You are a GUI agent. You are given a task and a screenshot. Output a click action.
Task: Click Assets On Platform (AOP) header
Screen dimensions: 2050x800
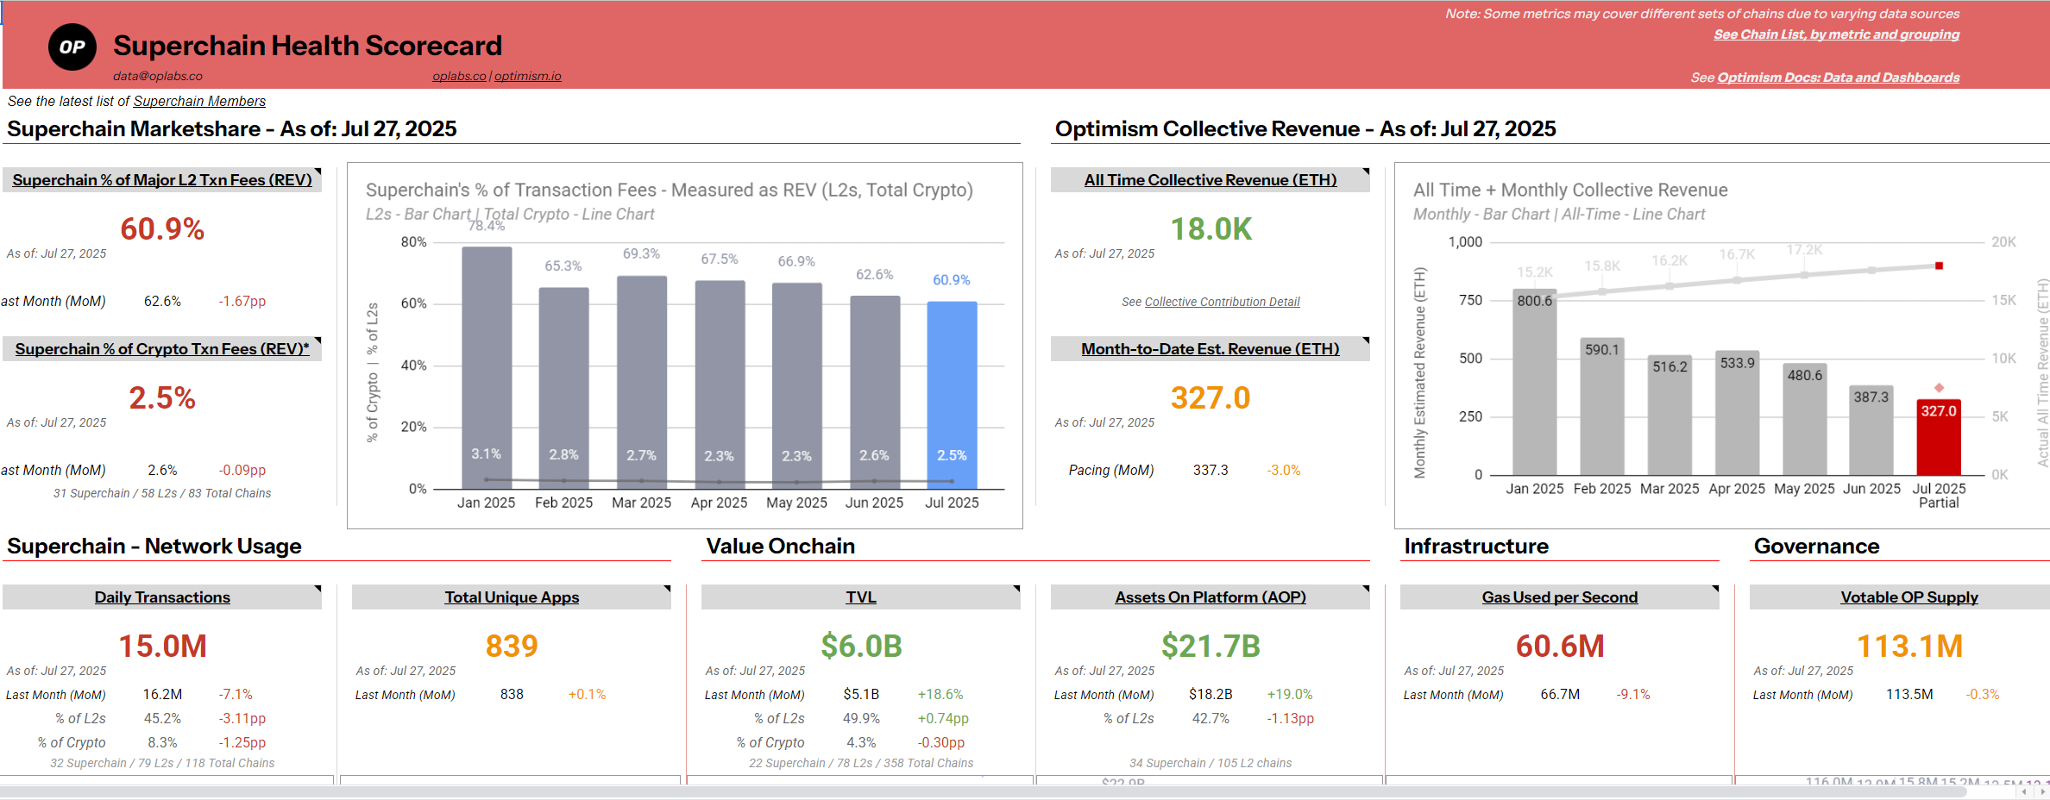click(x=1211, y=597)
